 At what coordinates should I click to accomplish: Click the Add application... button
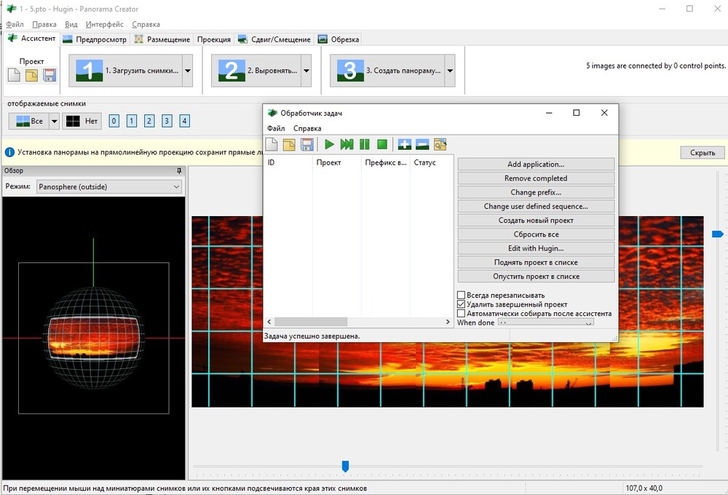(x=536, y=165)
